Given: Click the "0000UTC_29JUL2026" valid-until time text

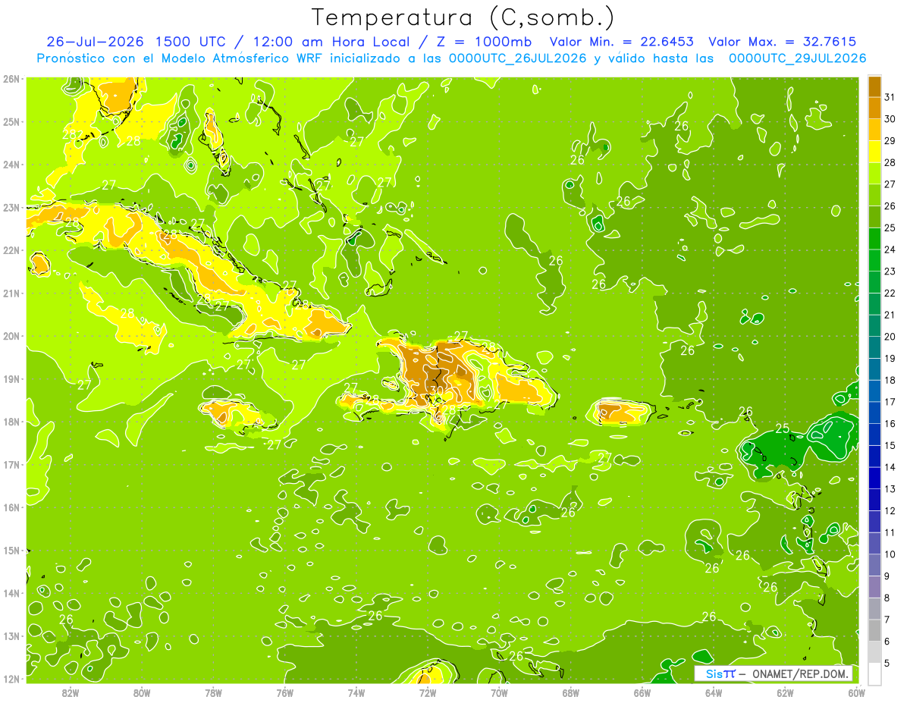Looking at the screenshot, I should 797,58.
